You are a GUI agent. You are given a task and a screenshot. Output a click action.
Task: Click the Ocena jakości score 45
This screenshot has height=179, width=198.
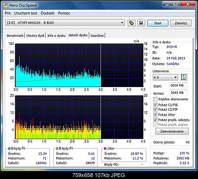coord(187,142)
